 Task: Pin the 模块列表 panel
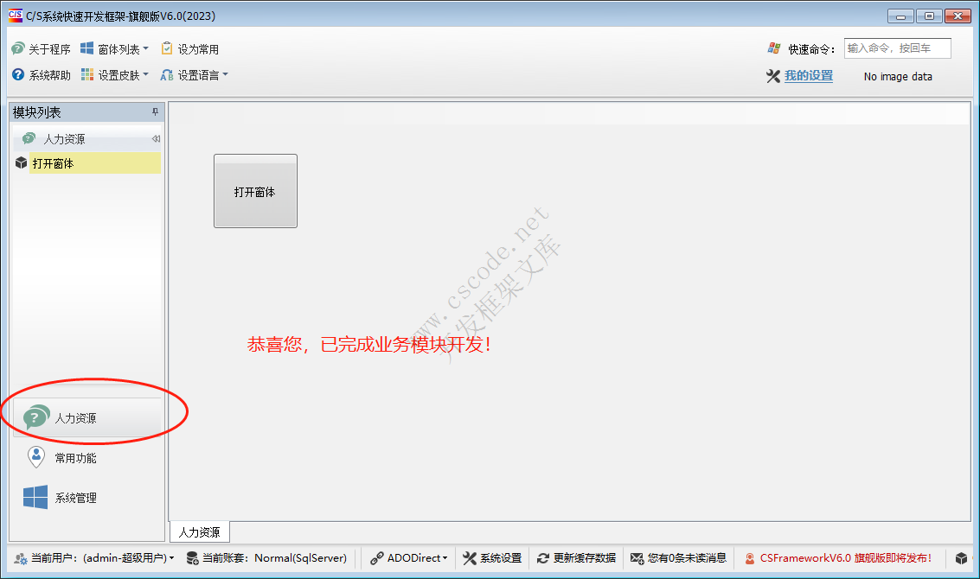pos(155,111)
